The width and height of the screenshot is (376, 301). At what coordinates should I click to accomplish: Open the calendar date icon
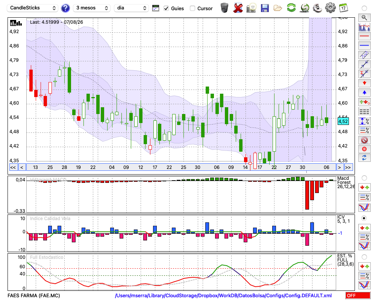[x=343, y=8]
